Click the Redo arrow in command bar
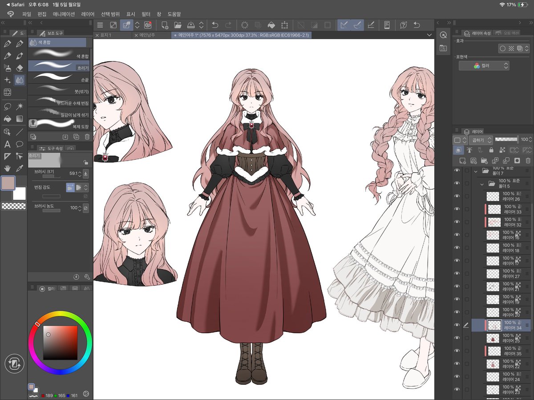This screenshot has width=534, height=400. click(228, 25)
